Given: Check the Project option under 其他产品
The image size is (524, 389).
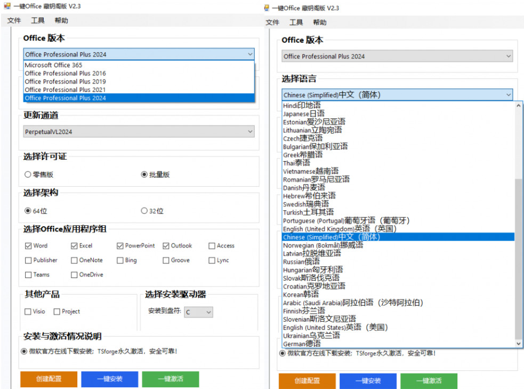Looking at the screenshot, I should 56,311.
